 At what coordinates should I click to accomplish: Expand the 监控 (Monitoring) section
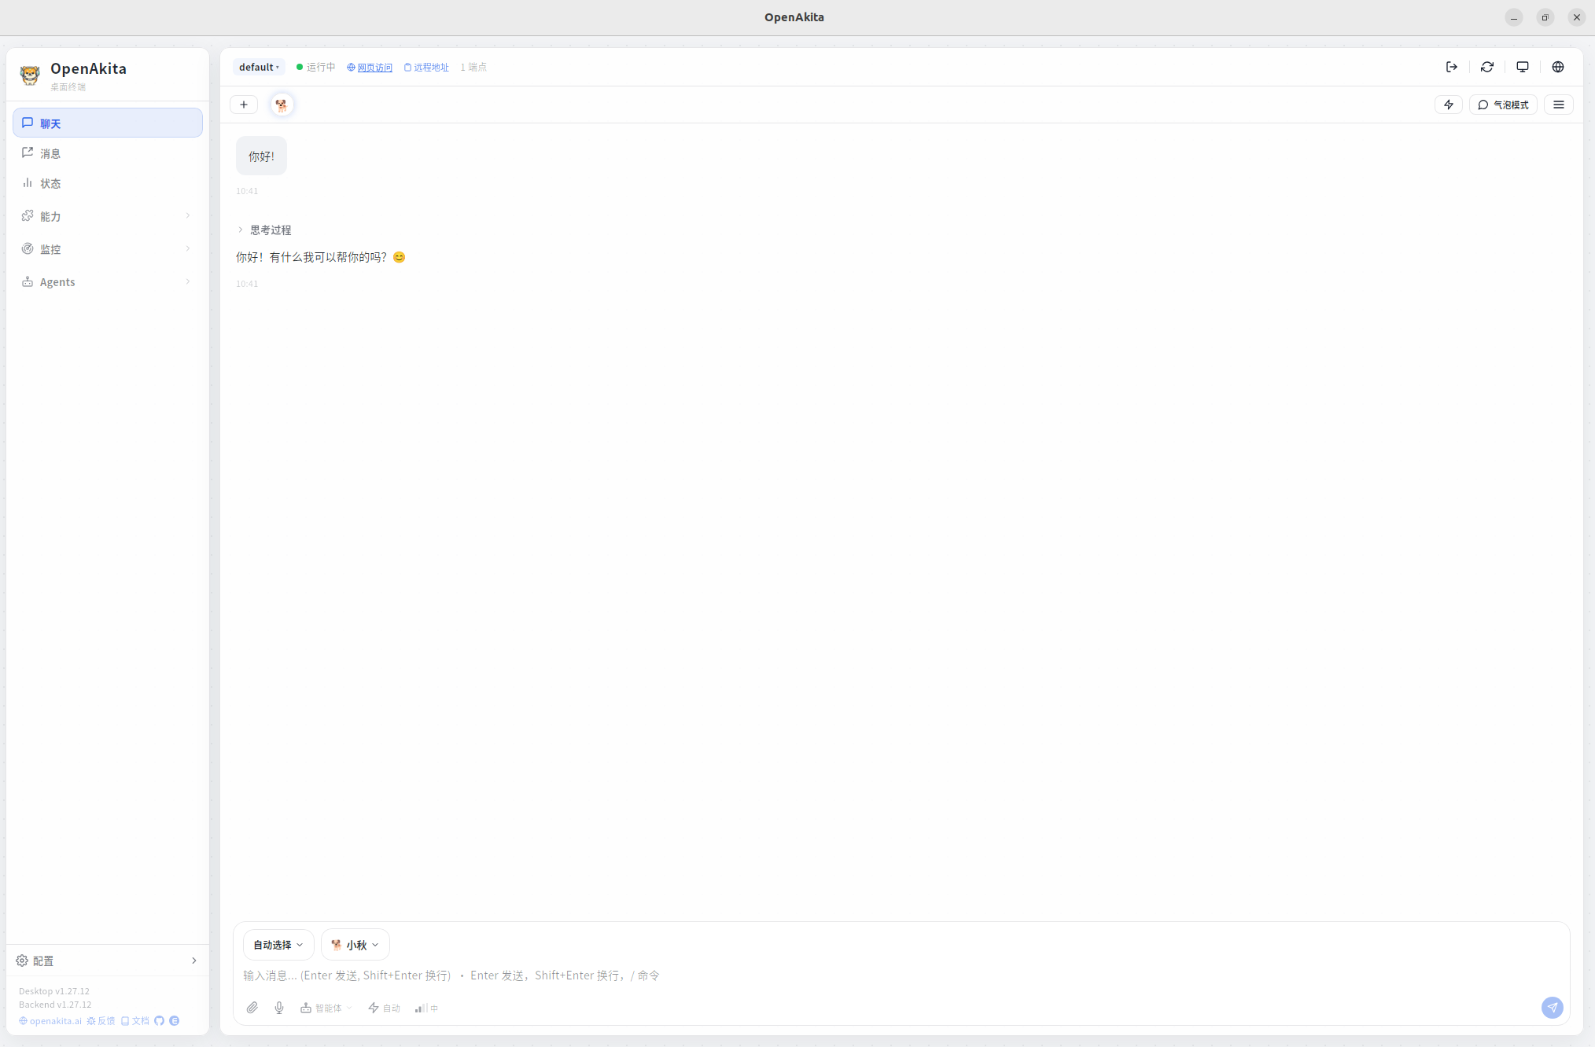pos(108,249)
